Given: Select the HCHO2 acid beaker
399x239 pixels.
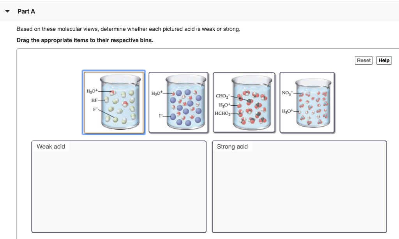Looking at the screenshot, I should tap(244, 102).
